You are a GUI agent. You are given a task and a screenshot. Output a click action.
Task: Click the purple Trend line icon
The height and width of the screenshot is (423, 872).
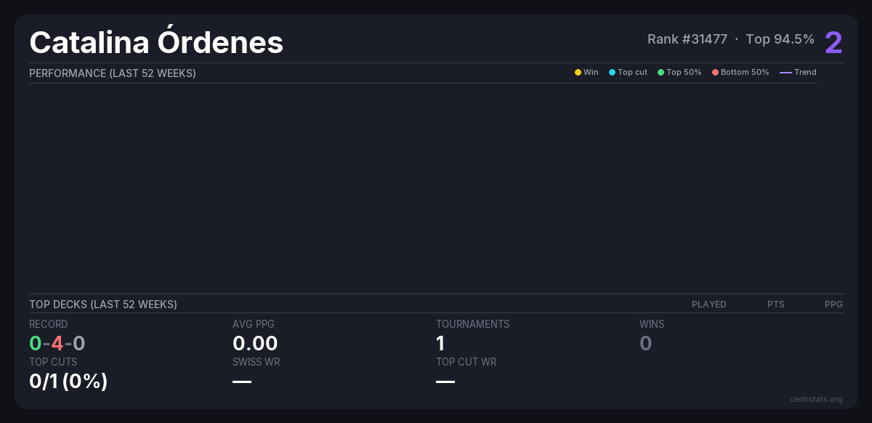[x=786, y=73]
